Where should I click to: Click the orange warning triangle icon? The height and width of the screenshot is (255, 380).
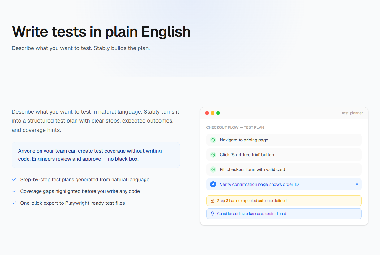click(213, 201)
